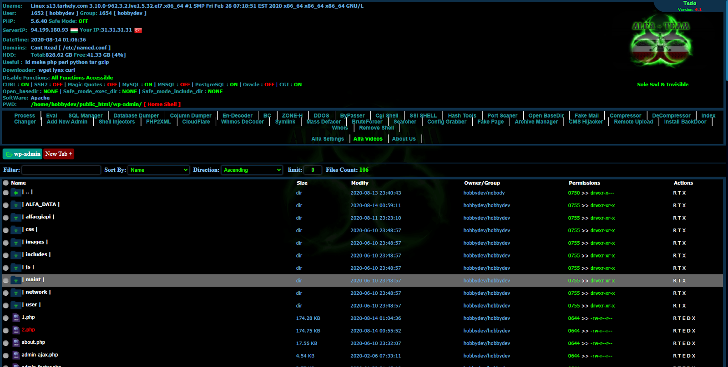The image size is (728, 367).
Task: Click the 2.php file icon
Action: point(16,330)
